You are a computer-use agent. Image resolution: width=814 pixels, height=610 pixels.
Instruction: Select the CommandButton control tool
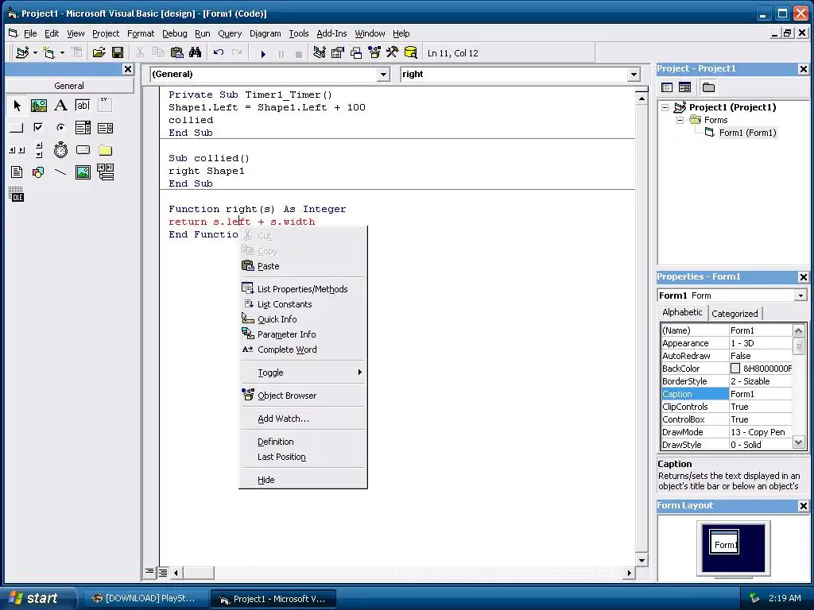(x=17, y=128)
